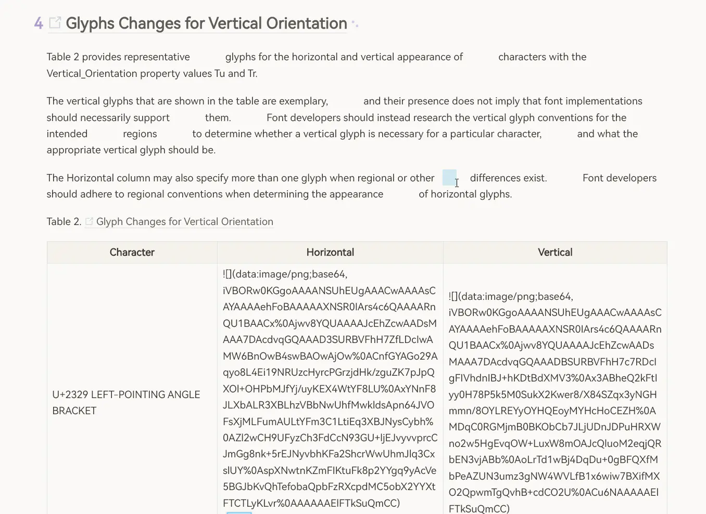The width and height of the screenshot is (706, 514).
Task: Click the highlighted blue selection box
Action: [x=449, y=178]
